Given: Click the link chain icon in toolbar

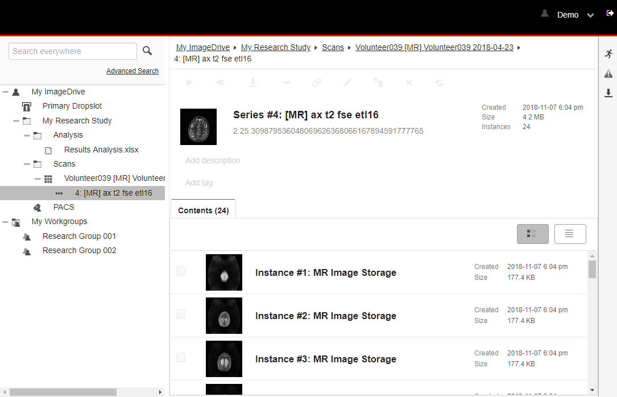Looking at the screenshot, I should point(317,82).
